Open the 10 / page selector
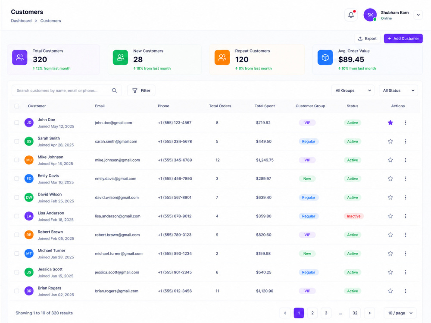Image resolution: width=431 pixels, height=323 pixels. pyautogui.click(x=400, y=313)
